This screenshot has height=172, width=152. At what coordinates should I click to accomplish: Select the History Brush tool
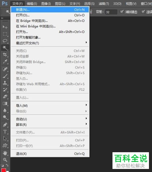coord(5,90)
